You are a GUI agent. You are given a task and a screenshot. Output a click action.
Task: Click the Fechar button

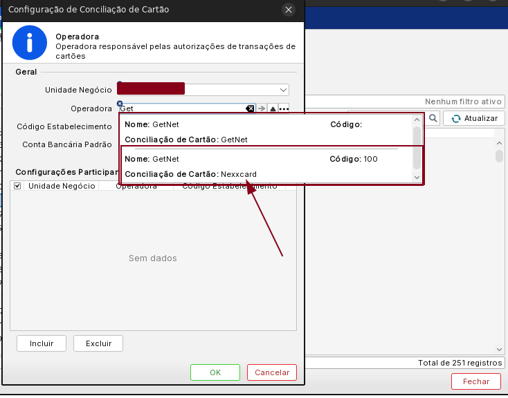475,381
